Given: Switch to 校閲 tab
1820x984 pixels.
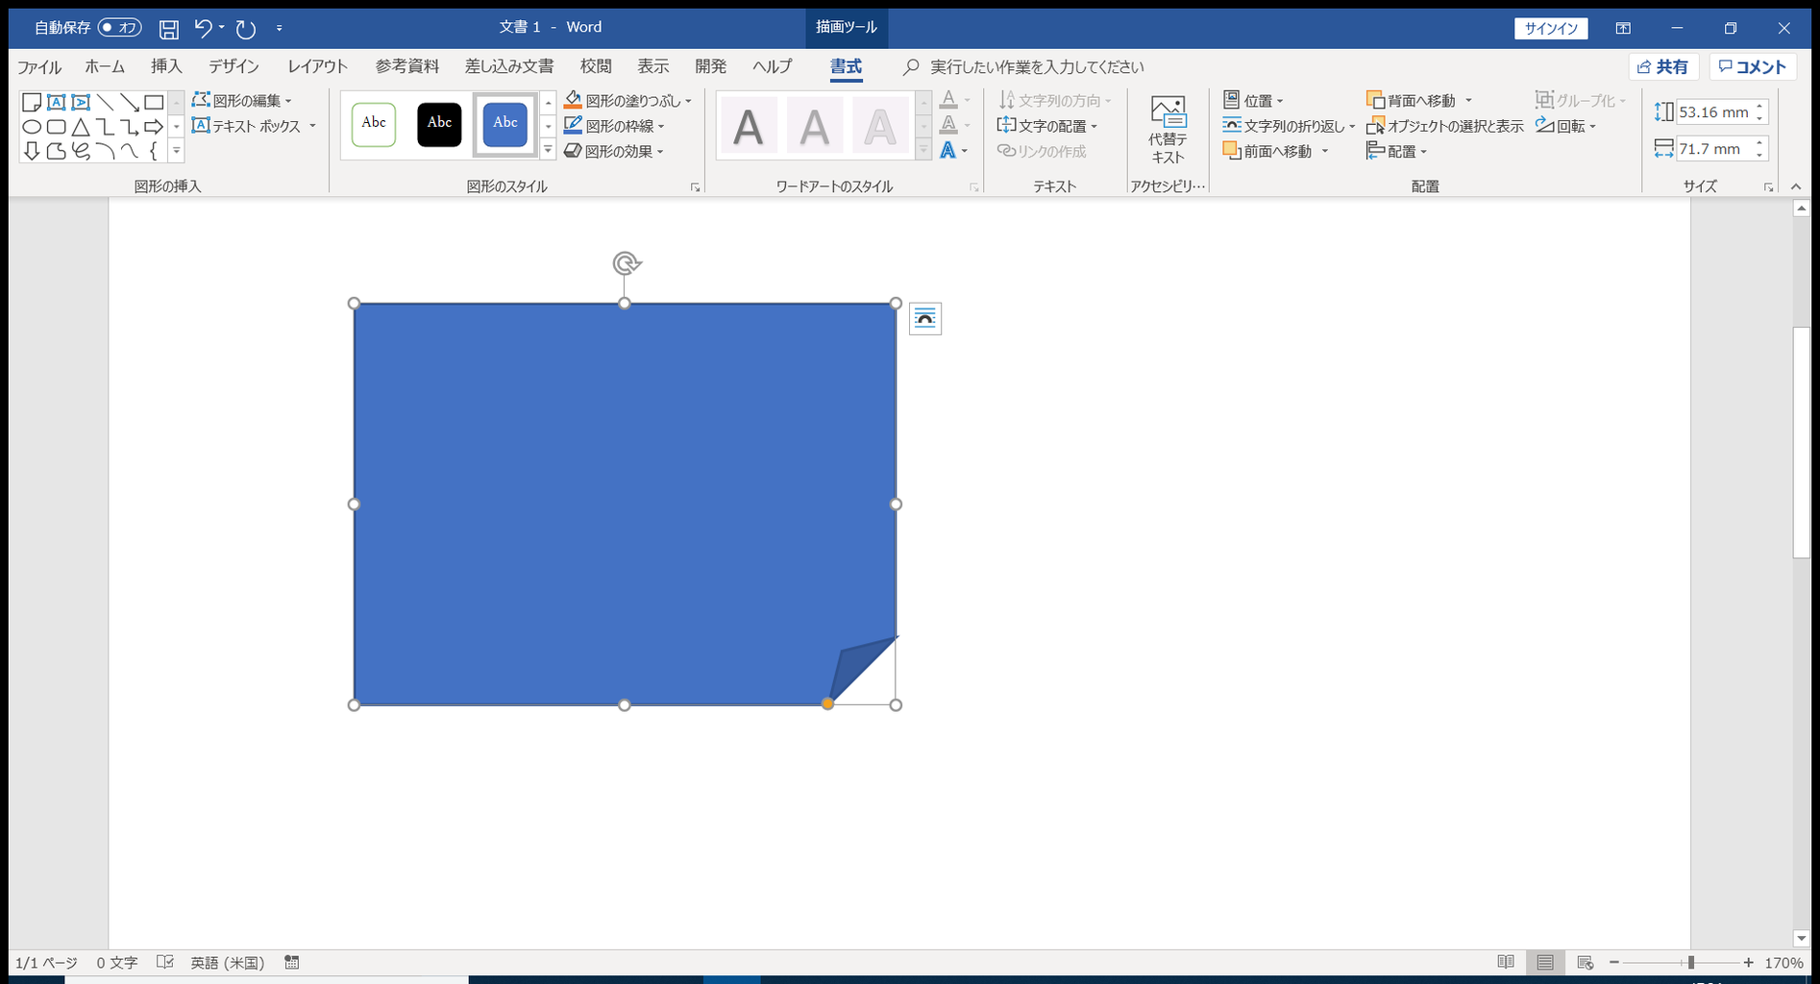Looking at the screenshot, I should [596, 66].
